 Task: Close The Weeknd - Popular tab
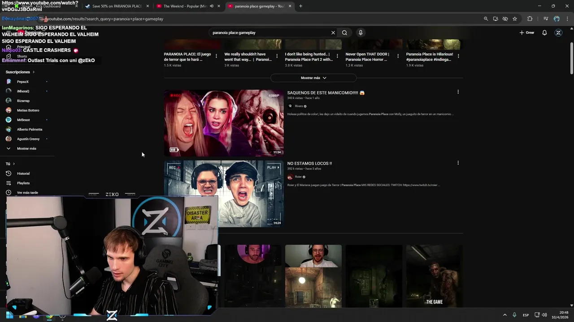[x=219, y=6]
